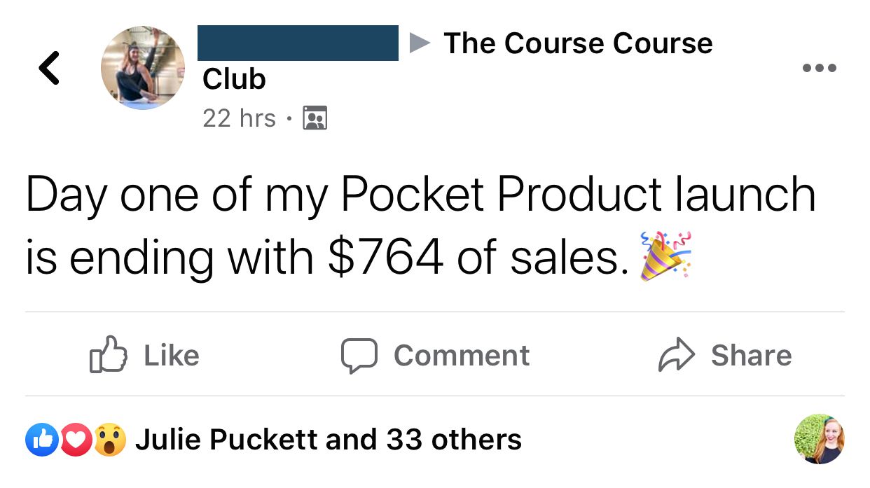This screenshot has width=870, height=488.
Task: Click the blue thumbs-up reaction icon
Action: click(x=41, y=440)
